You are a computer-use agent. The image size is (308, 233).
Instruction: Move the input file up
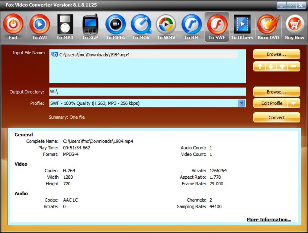(x=260, y=66)
